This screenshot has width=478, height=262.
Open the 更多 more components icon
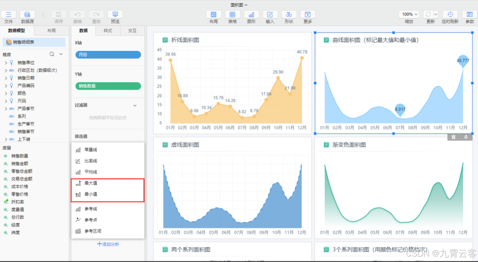pos(308,14)
